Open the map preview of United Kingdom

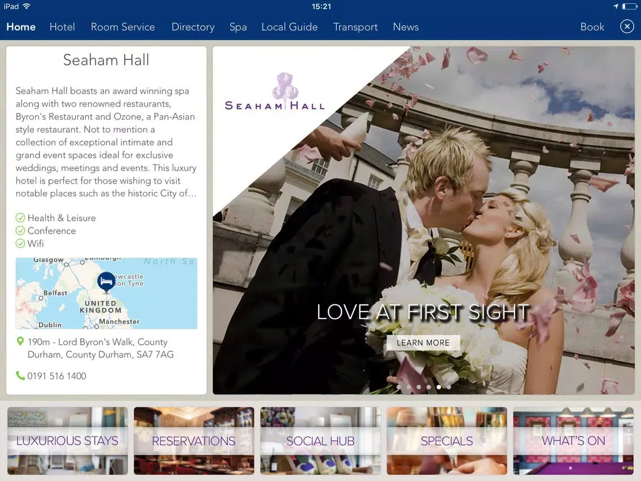pyautogui.click(x=106, y=293)
